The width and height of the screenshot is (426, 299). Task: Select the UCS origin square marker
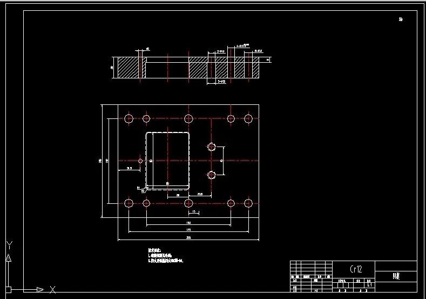[x=9, y=290]
